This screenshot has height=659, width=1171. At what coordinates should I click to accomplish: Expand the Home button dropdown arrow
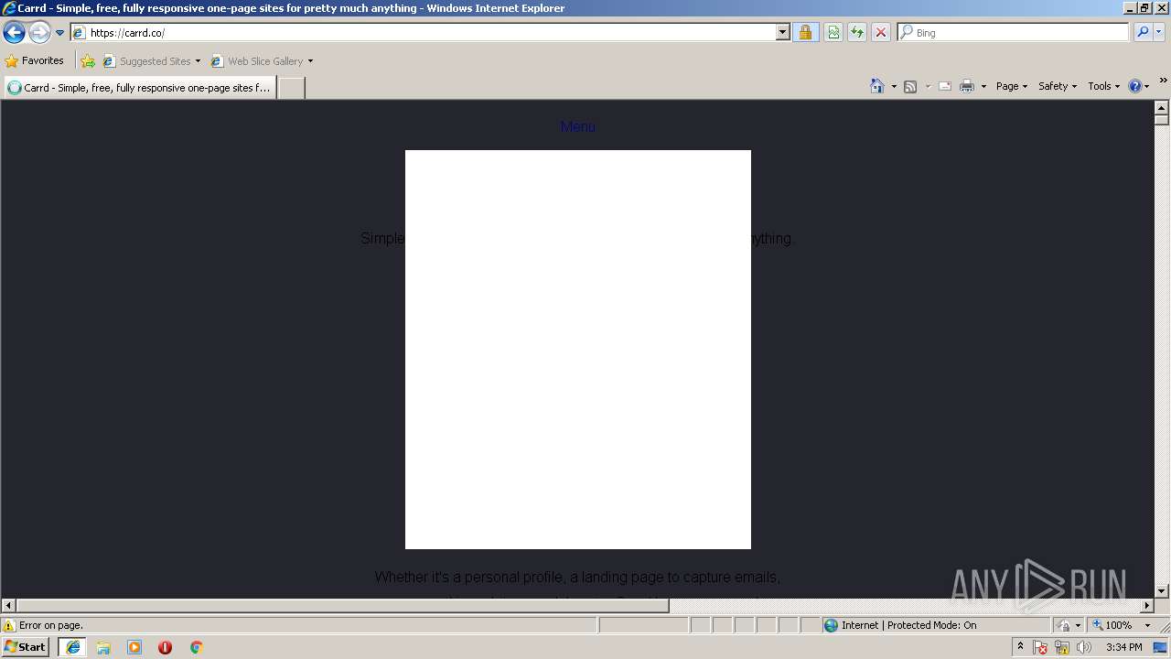[x=894, y=86]
